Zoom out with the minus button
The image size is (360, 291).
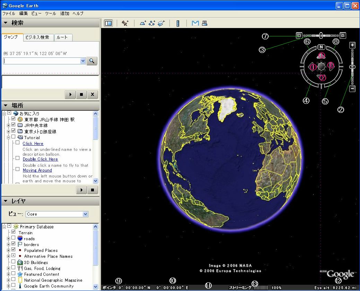pyautogui.click(x=352, y=89)
